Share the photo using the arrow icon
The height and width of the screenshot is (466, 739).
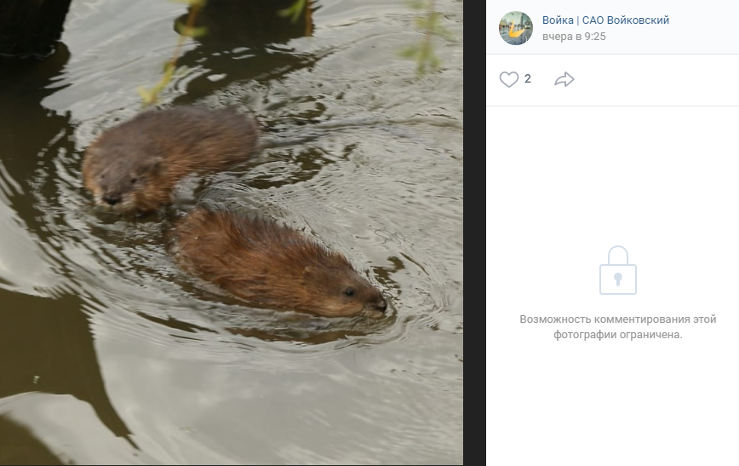pos(564,79)
